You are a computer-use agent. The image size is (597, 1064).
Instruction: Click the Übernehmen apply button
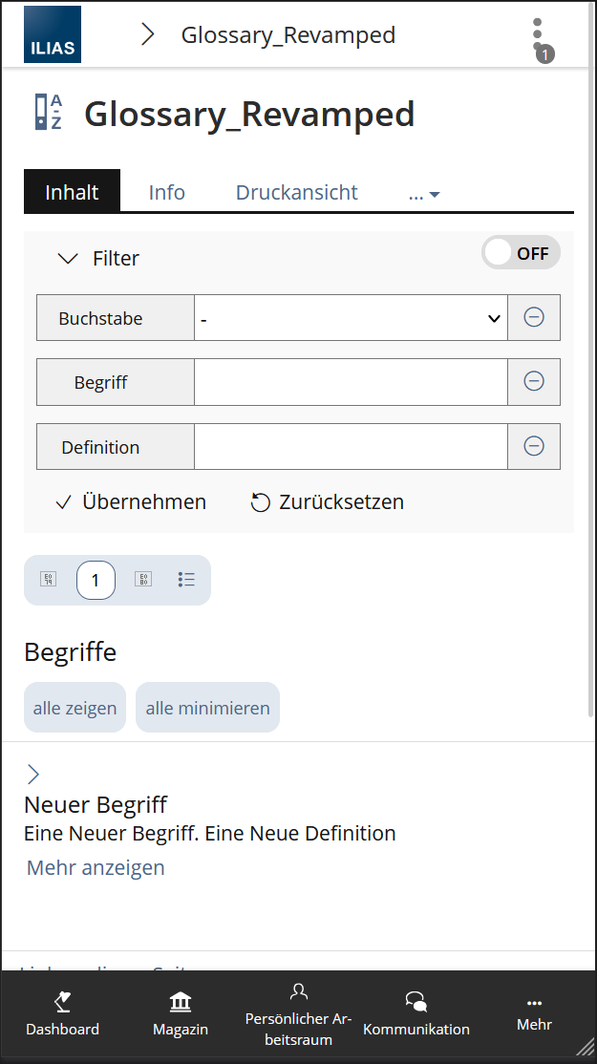[131, 502]
